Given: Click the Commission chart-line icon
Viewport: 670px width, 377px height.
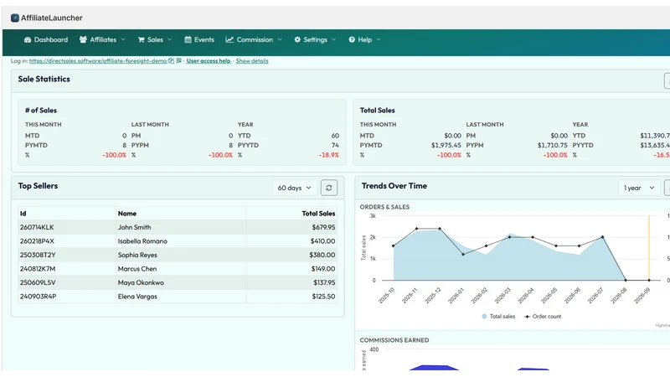Looking at the screenshot, I should (x=229, y=39).
